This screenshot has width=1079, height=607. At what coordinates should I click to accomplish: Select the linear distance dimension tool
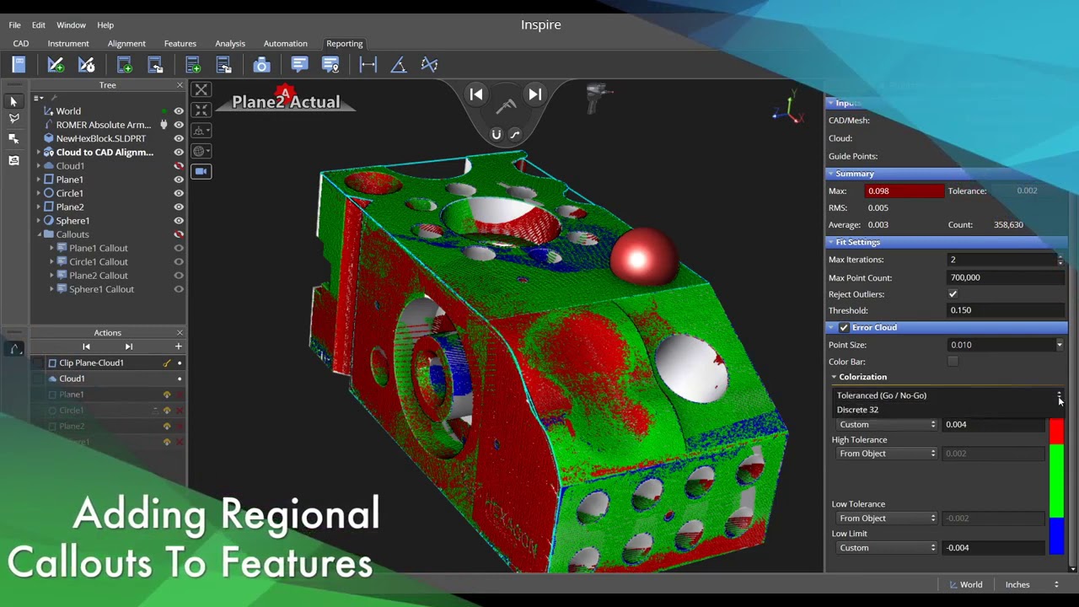368,65
